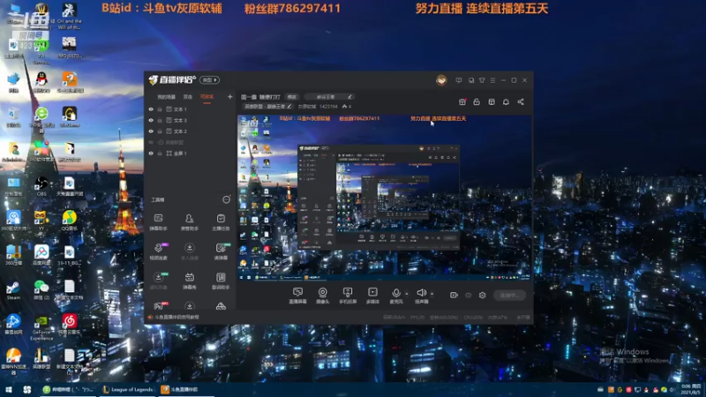
Task: Click the 修改 button beside room name
Action: click(292, 97)
